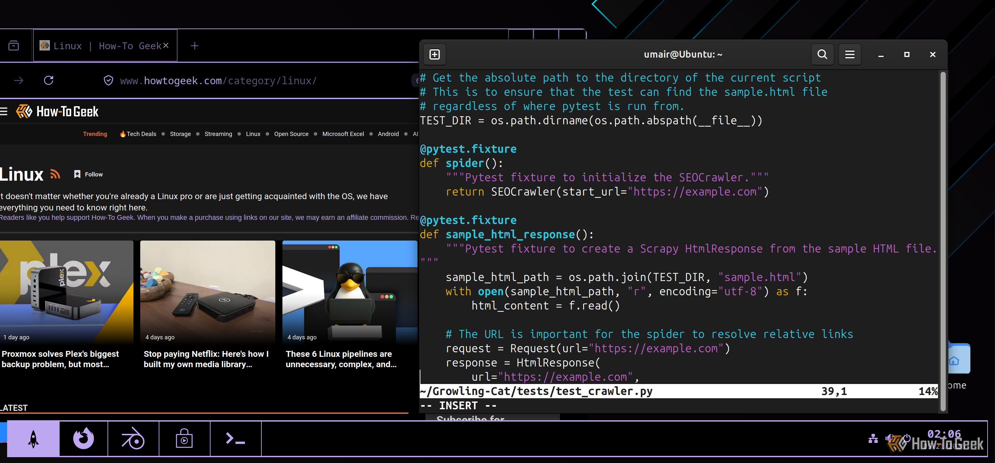The image size is (995, 463).
Task: Close the Linux How-To Geek tab
Action: (166, 45)
